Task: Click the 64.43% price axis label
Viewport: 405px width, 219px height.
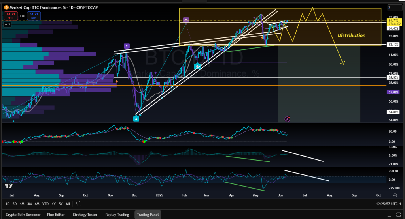Action: 393,28
